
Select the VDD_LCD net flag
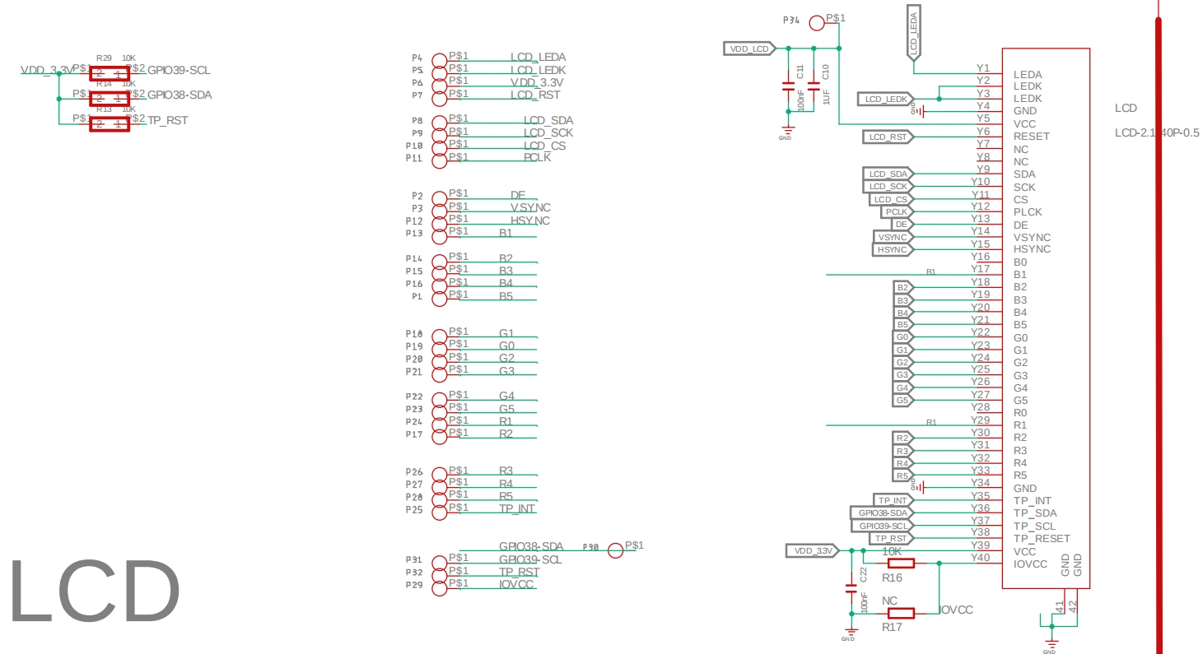[748, 49]
